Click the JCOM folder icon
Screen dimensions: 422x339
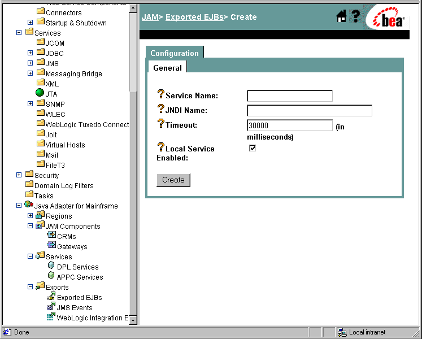point(40,41)
